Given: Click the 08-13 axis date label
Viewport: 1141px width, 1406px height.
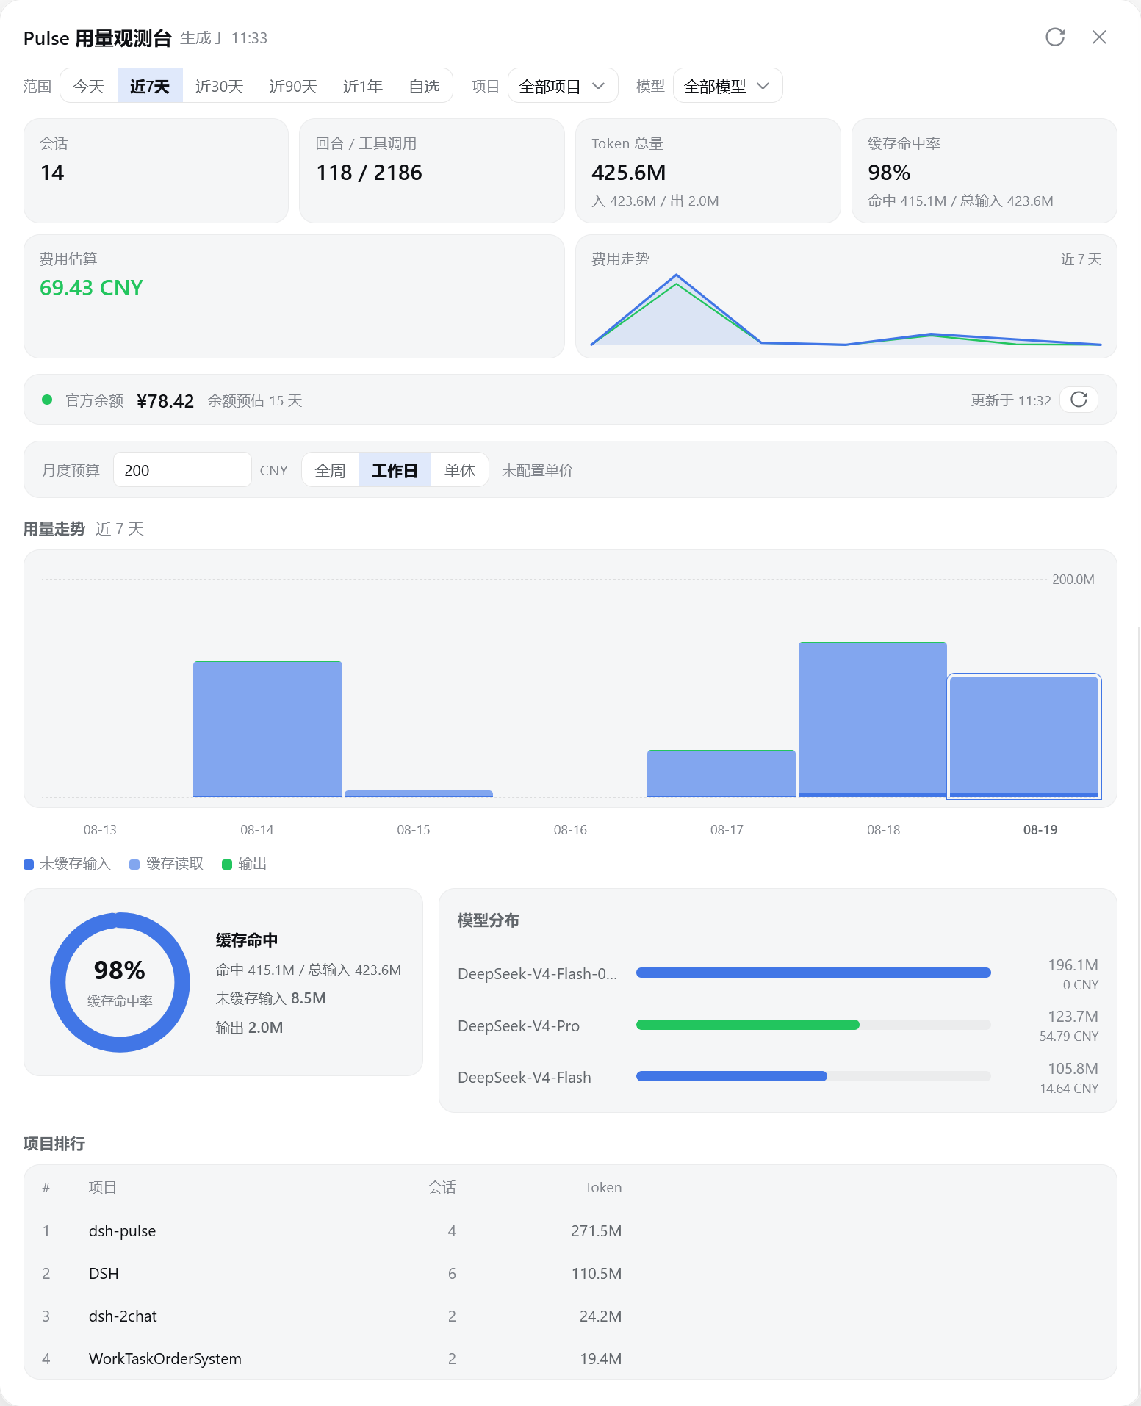Looking at the screenshot, I should tap(100, 830).
